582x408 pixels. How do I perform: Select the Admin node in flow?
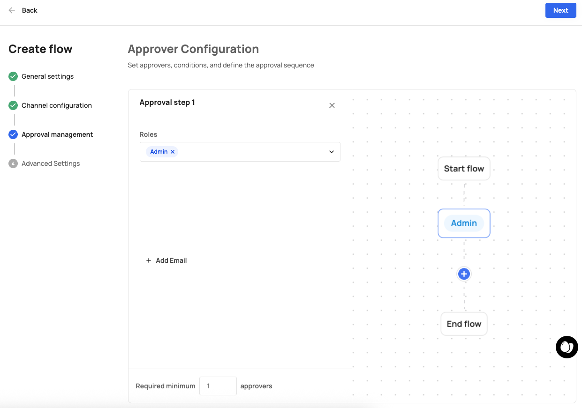click(464, 223)
